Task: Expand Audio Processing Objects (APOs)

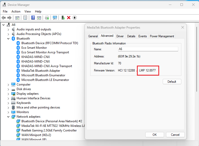Action: pos(8,34)
